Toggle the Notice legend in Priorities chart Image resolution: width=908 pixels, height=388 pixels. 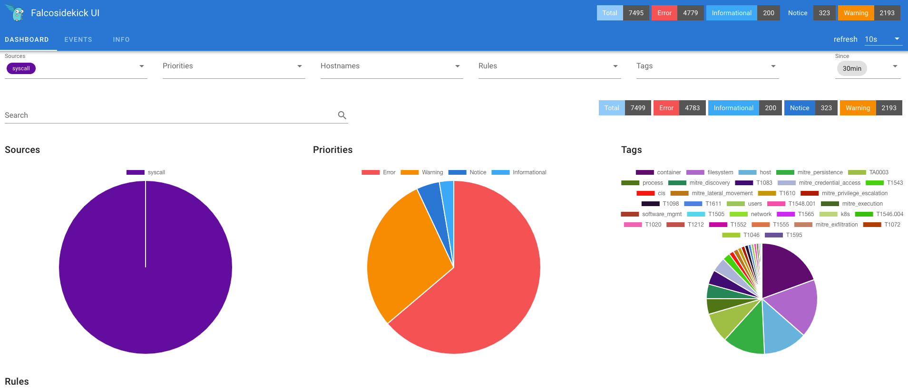pyautogui.click(x=467, y=172)
